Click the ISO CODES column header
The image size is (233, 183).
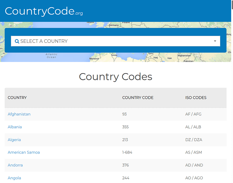(x=196, y=98)
